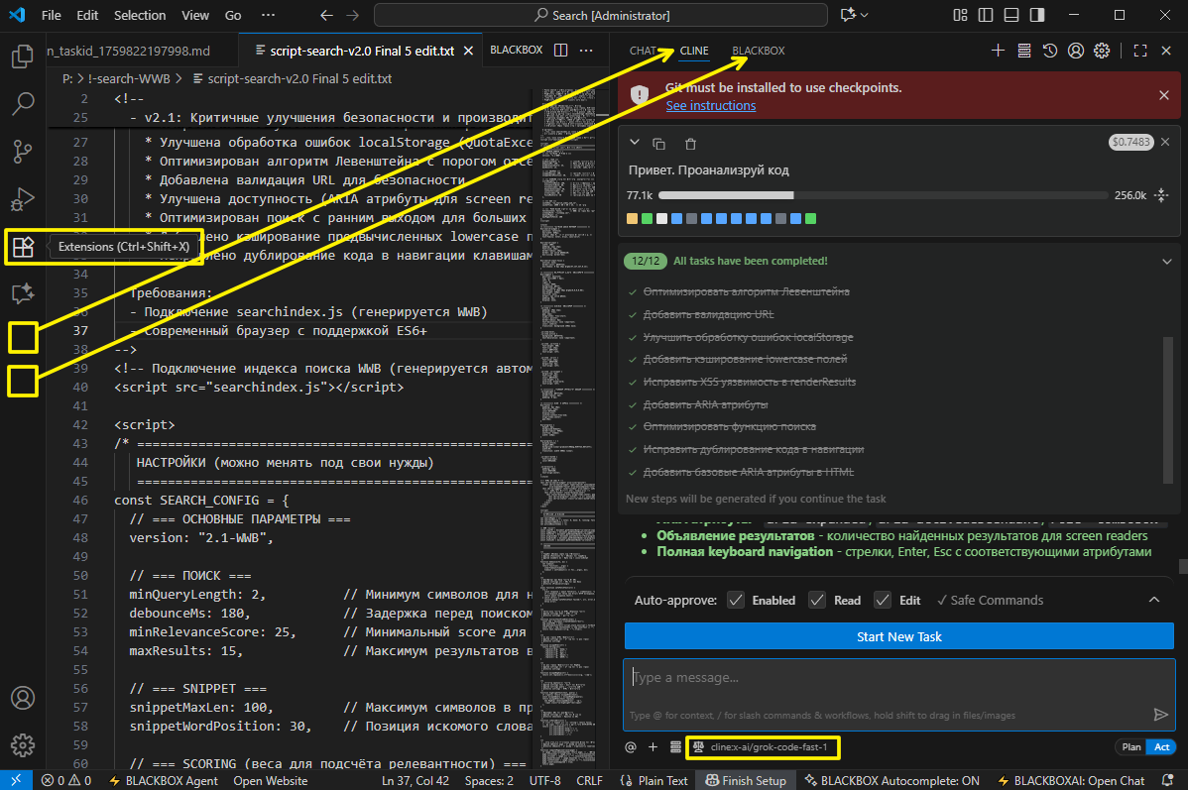Toggle the Copilot chat icon in title bar

click(848, 15)
